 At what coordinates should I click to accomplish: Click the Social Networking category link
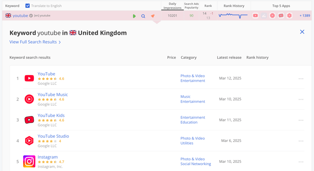click(x=196, y=164)
